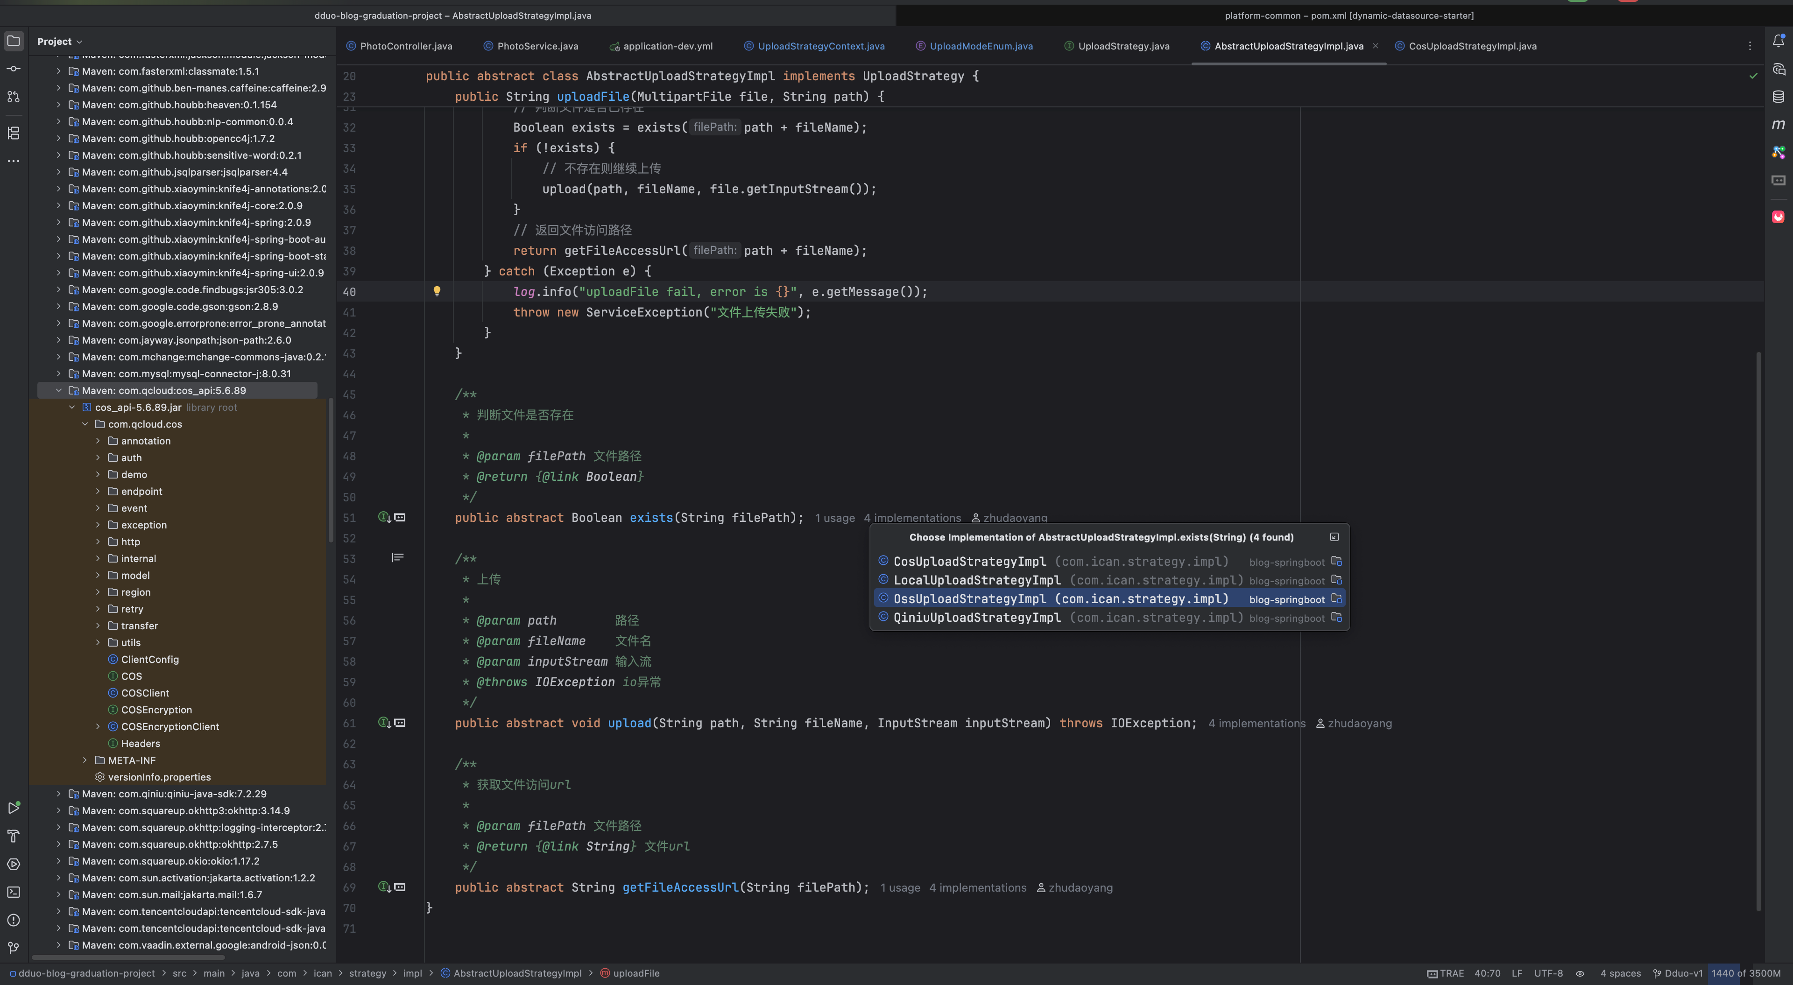
Task: Toggle the reader mode eye icon
Action: click(x=1580, y=973)
